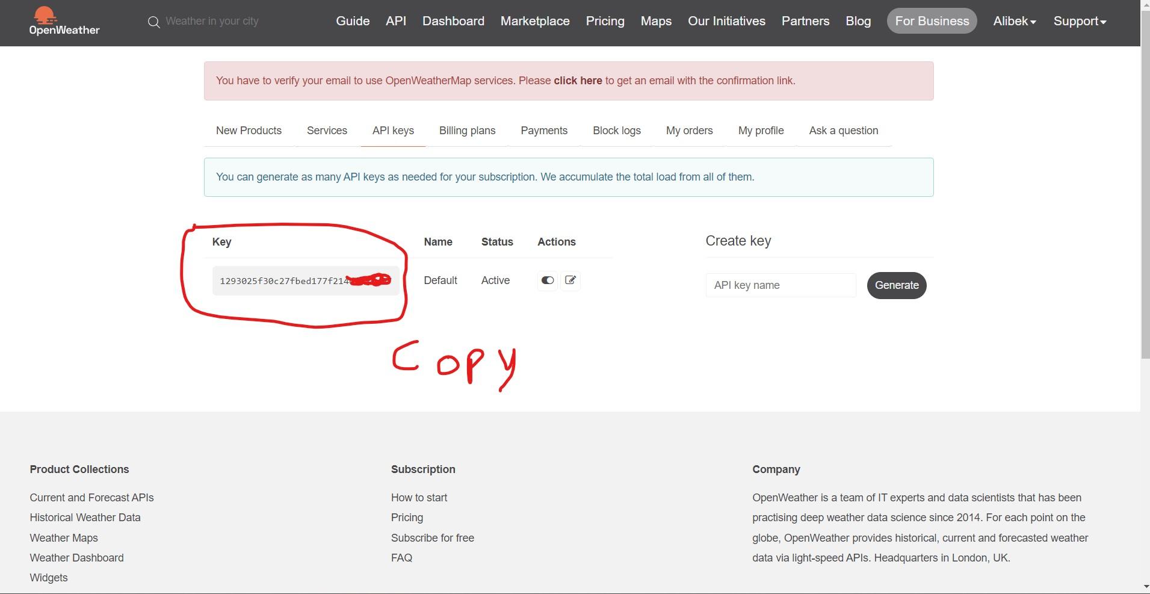Open the Ask a question tab
The width and height of the screenshot is (1150, 594).
point(843,131)
